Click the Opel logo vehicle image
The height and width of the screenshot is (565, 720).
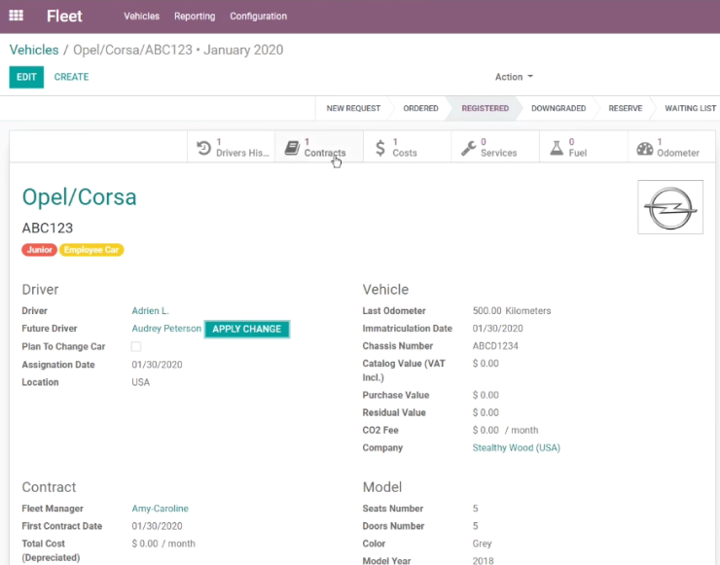[x=670, y=207]
